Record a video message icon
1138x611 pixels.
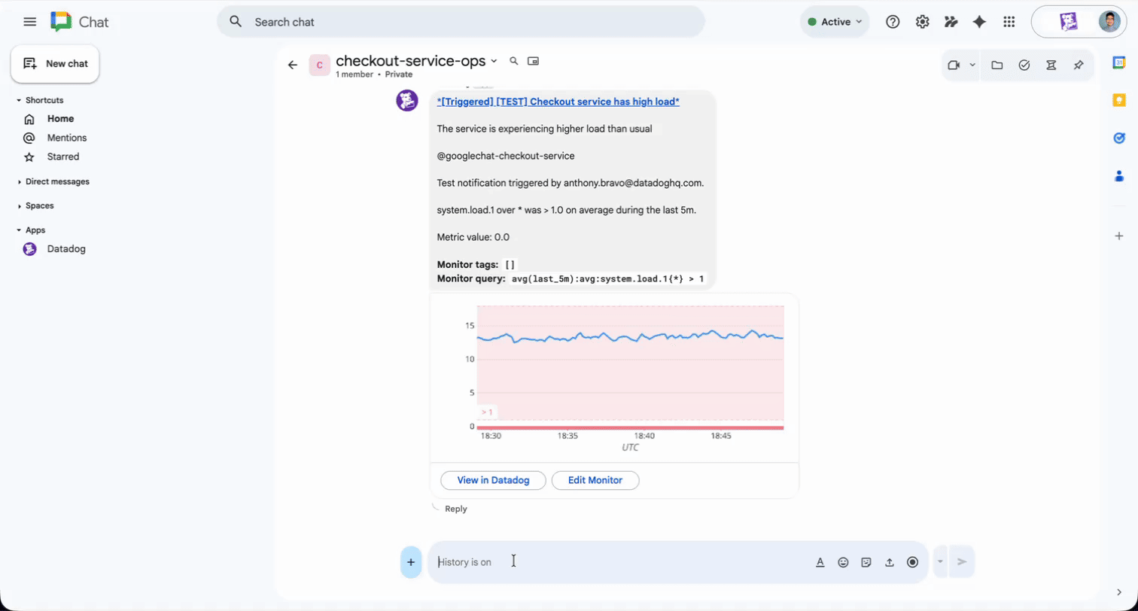click(x=913, y=562)
